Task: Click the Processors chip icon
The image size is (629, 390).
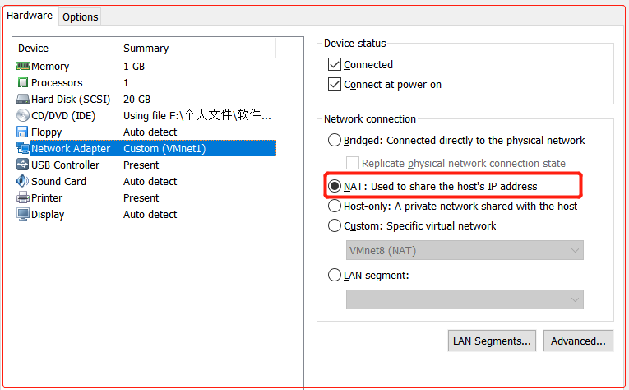Action: click(x=23, y=82)
